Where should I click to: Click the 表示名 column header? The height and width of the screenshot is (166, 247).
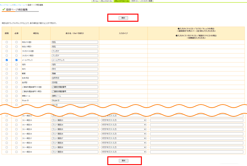[x=75, y=33]
